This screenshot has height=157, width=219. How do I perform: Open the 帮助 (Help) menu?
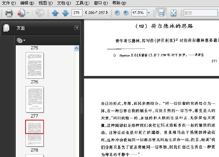tap(119, 3)
